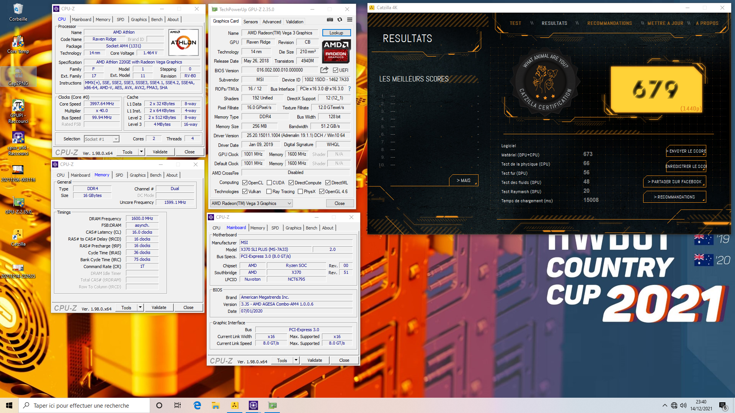Image resolution: width=735 pixels, height=413 pixels.
Task: Click the Lookup button in GPU-Z
Action: coord(336,33)
